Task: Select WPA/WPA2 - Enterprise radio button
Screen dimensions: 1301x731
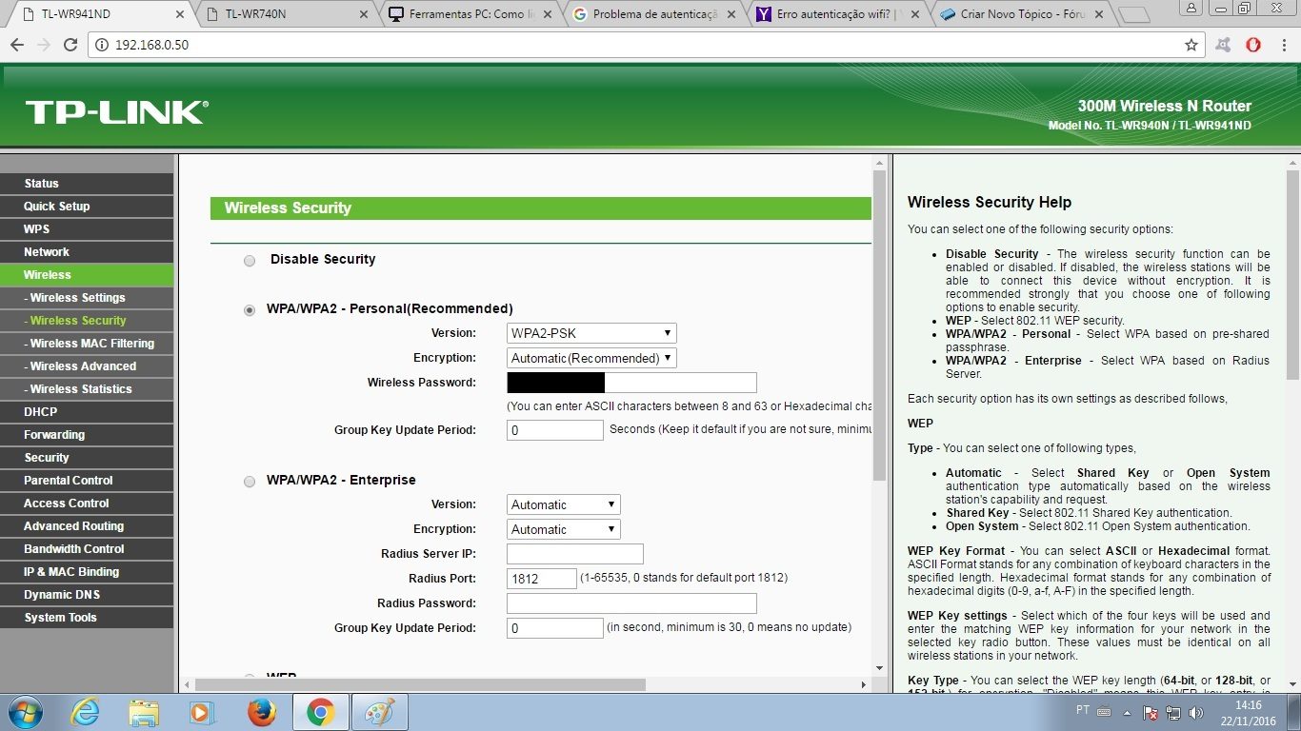Action: tap(250, 482)
